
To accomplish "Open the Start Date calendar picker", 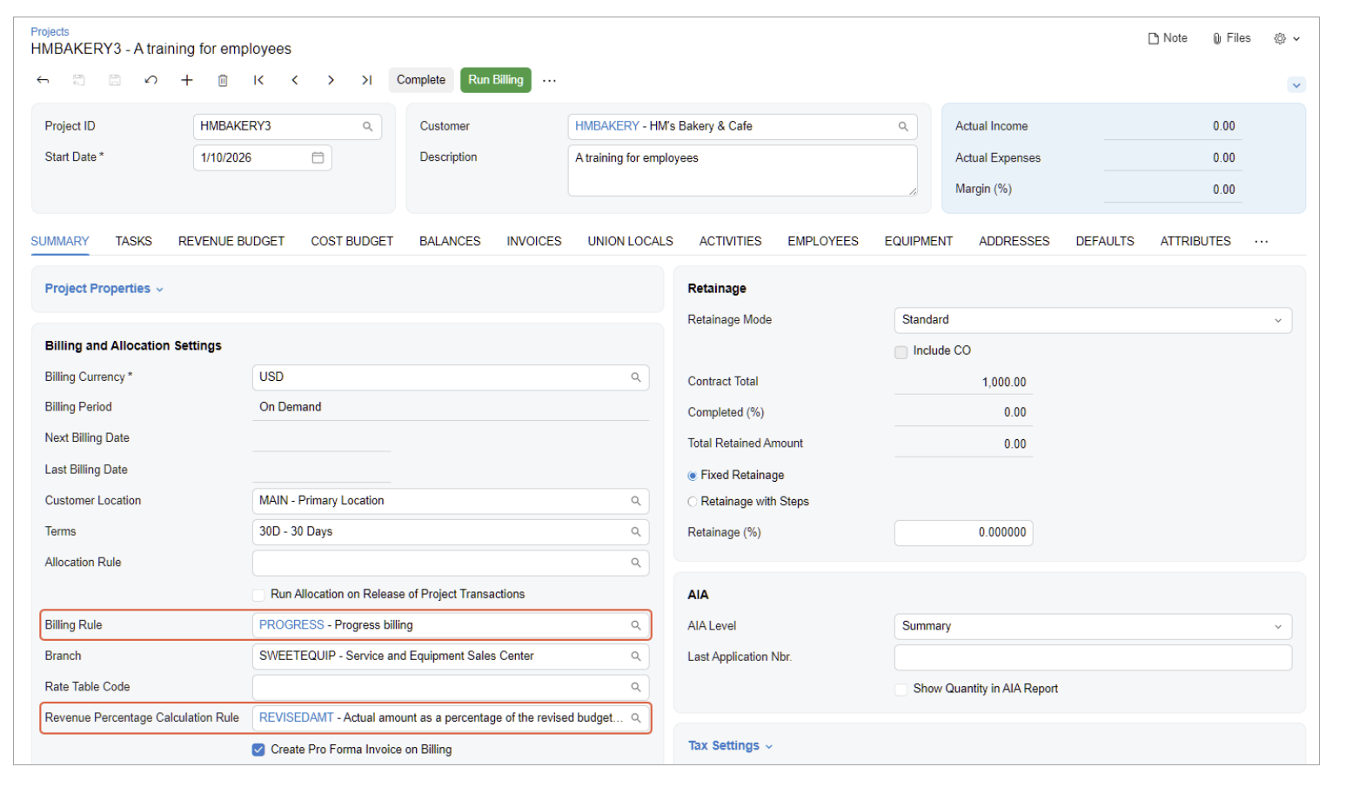I will 318,157.
